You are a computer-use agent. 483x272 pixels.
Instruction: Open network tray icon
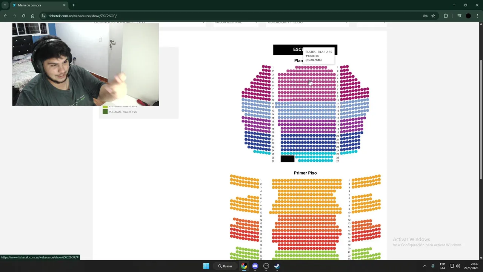pyautogui.click(x=452, y=266)
